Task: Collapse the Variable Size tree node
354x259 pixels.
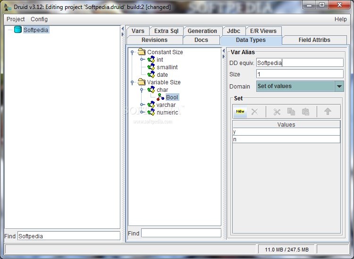Action: [x=132, y=82]
